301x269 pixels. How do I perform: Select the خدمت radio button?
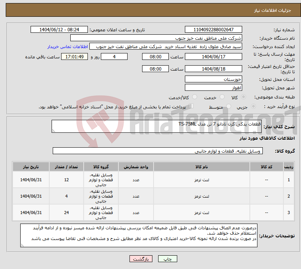click(222, 97)
